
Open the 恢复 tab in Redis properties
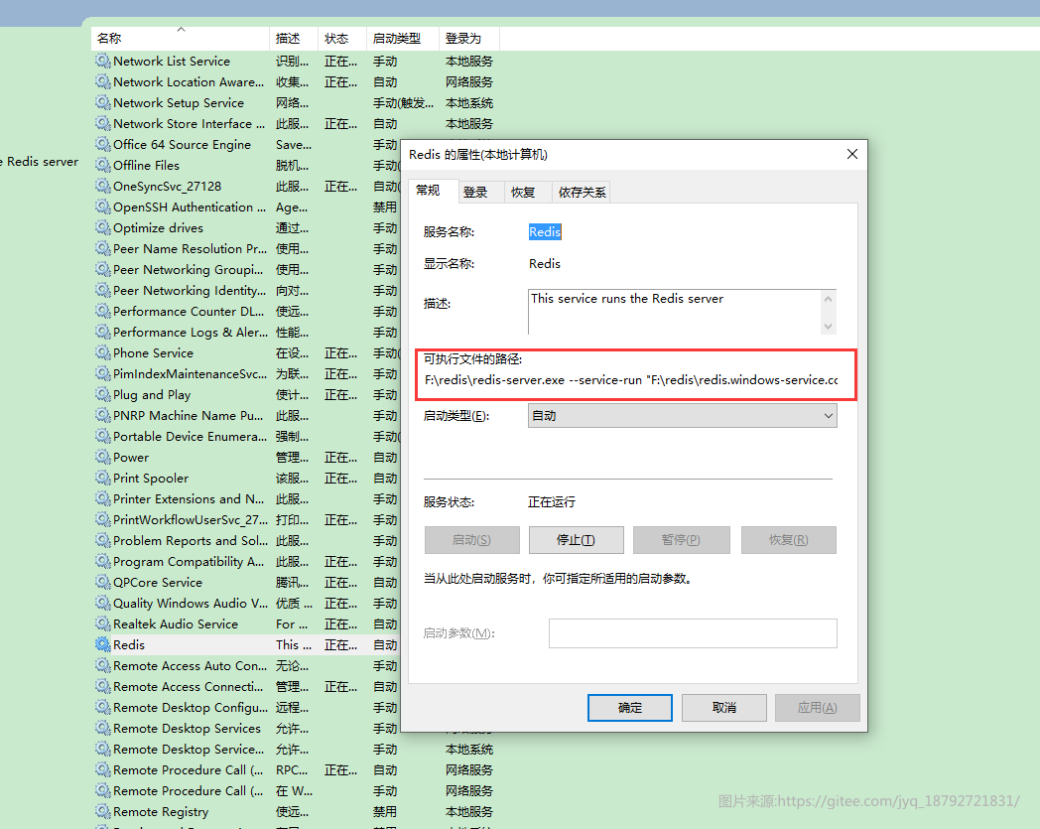click(528, 192)
